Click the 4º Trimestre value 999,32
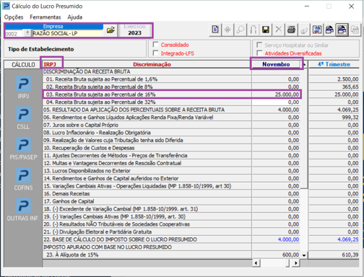The height and width of the screenshot is (277, 364). click(350, 118)
